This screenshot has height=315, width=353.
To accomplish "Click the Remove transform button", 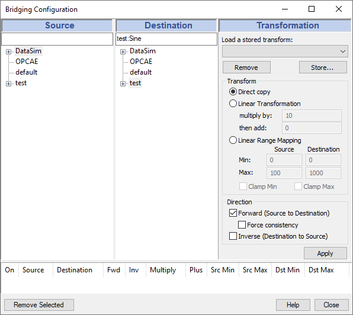I will click(246, 67).
